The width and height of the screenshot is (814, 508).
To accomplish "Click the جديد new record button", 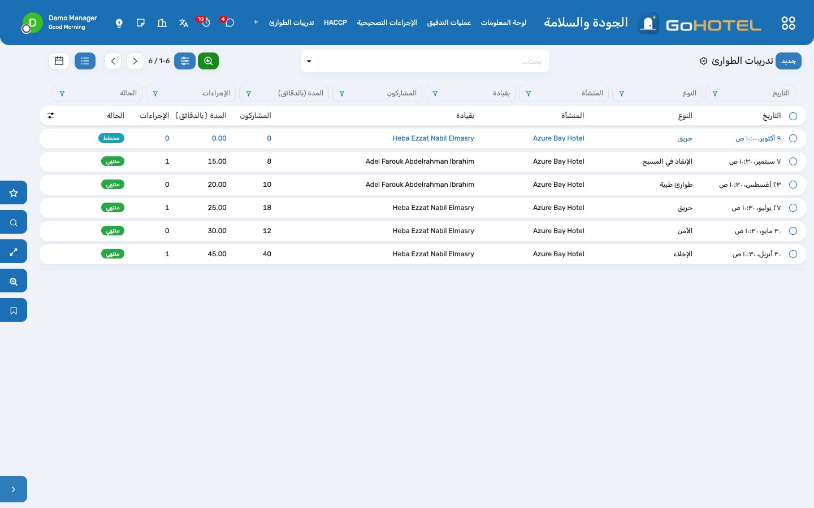I will pyautogui.click(x=788, y=61).
